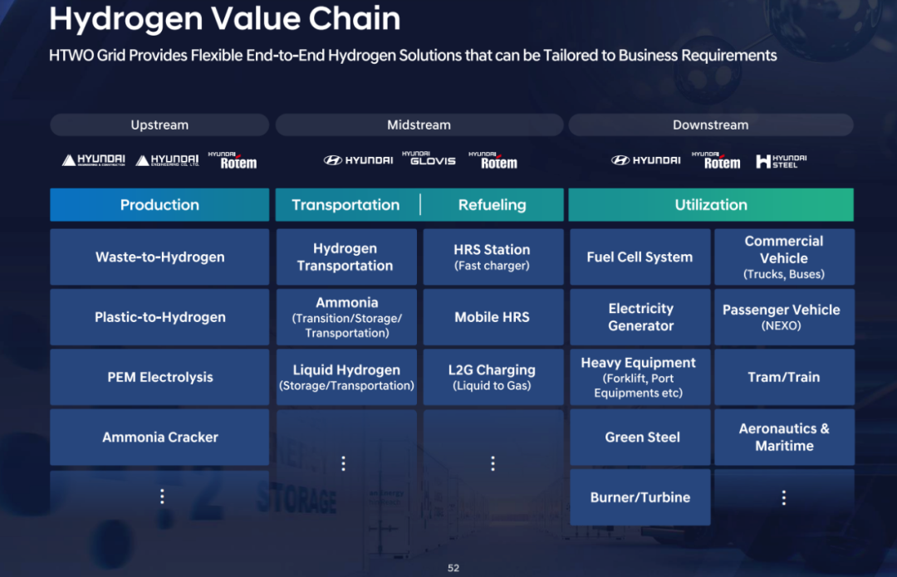Expand the ellipsis below Ammonia Cracker
Screen dimensions: 897x577
click(x=162, y=496)
